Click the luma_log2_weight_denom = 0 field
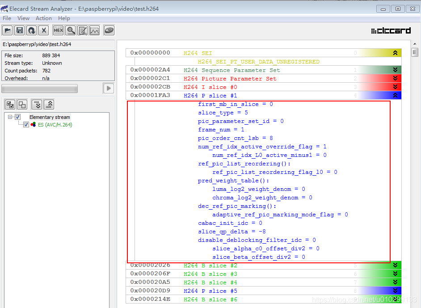This screenshot has width=421, height=308. tap(259, 189)
